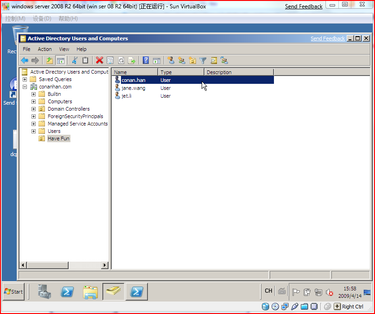Click network connection tray icon
Viewport: 375px width, 314px height.
point(318,292)
